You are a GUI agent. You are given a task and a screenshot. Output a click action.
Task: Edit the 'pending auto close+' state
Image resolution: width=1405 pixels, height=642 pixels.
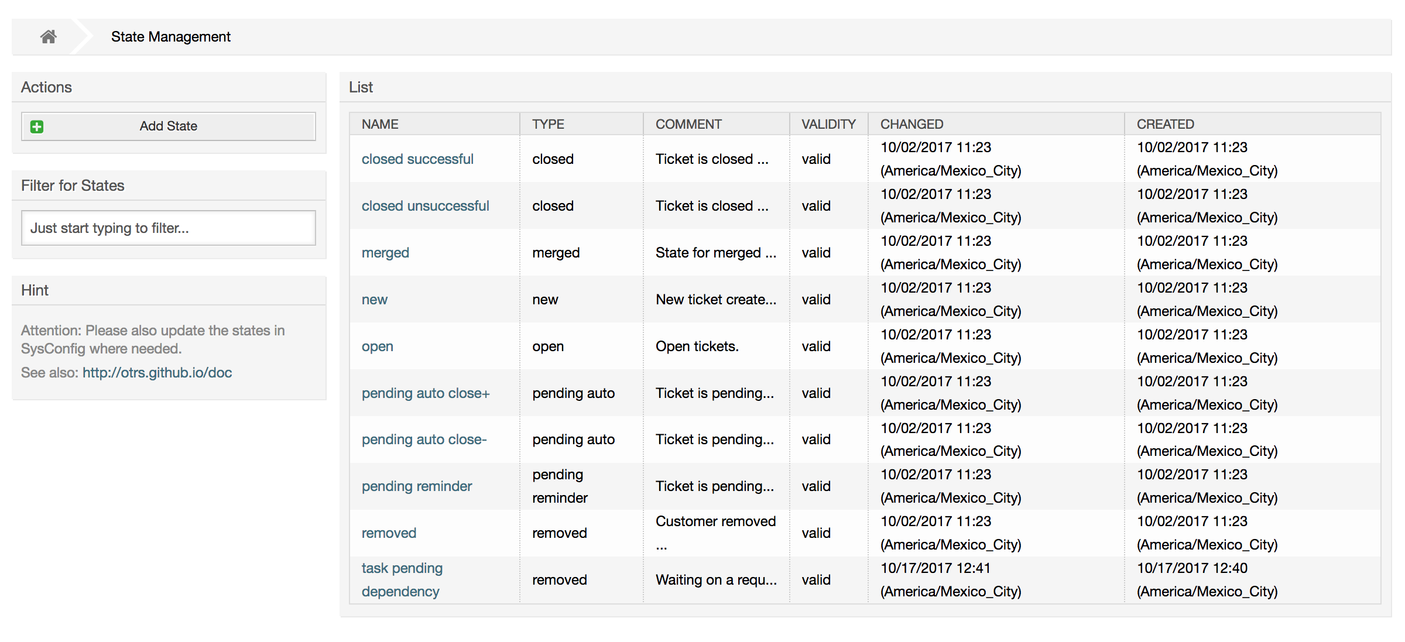click(425, 393)
